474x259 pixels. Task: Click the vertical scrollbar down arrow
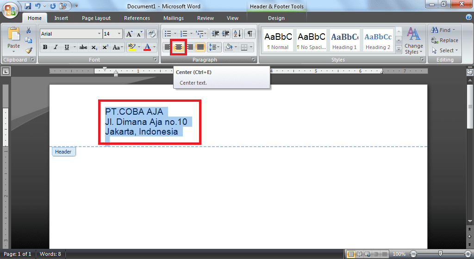pos(470,222)
